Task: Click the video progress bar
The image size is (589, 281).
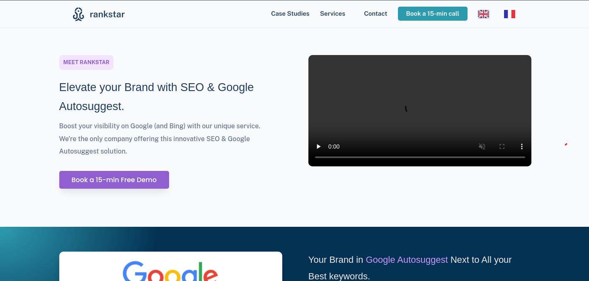Action: point(419,157)
